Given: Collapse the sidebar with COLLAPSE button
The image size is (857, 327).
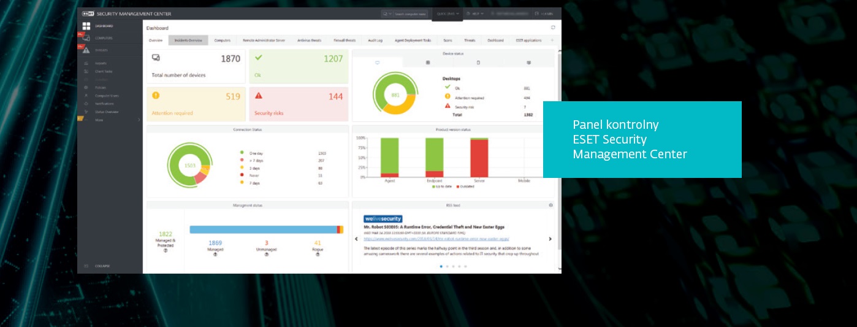Looking at the screenshot, I should coord(102,266).
